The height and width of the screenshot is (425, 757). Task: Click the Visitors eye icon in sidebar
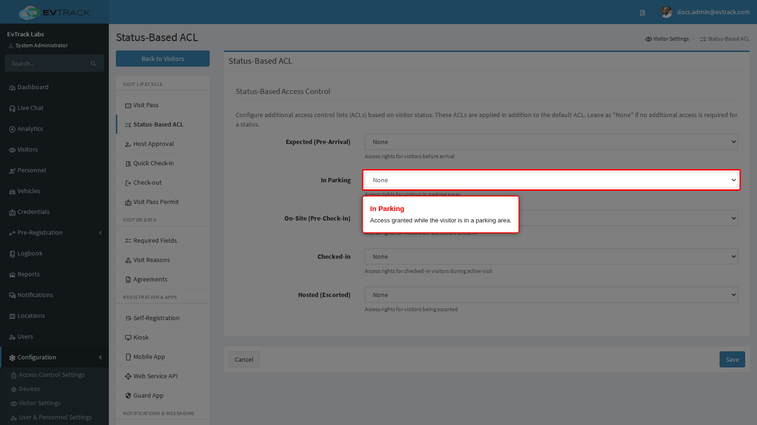pyautogui.click(x=12, y=150)
